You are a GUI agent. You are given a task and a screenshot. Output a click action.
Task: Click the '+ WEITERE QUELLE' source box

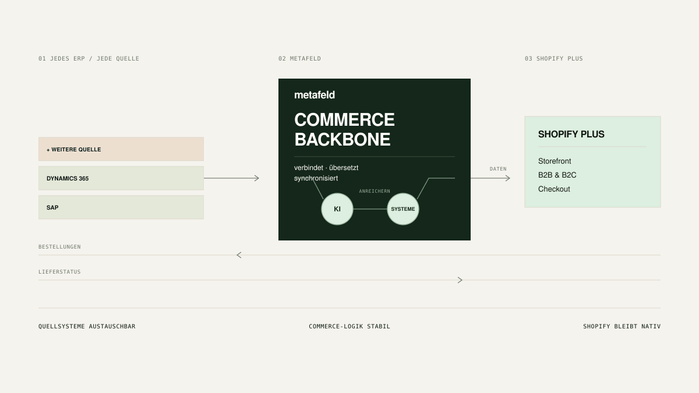click(x=121, y=149)
